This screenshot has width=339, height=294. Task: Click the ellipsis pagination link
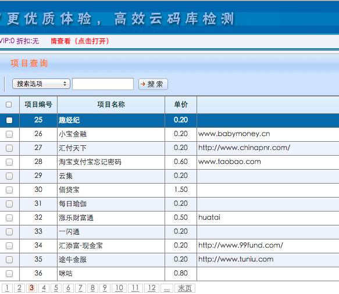pyautogui.click(x=167, y=288)
